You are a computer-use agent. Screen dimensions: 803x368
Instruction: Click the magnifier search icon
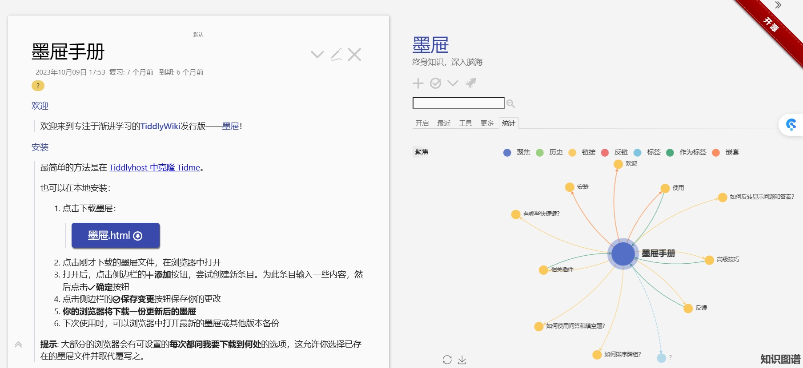(x=510, y=103)
